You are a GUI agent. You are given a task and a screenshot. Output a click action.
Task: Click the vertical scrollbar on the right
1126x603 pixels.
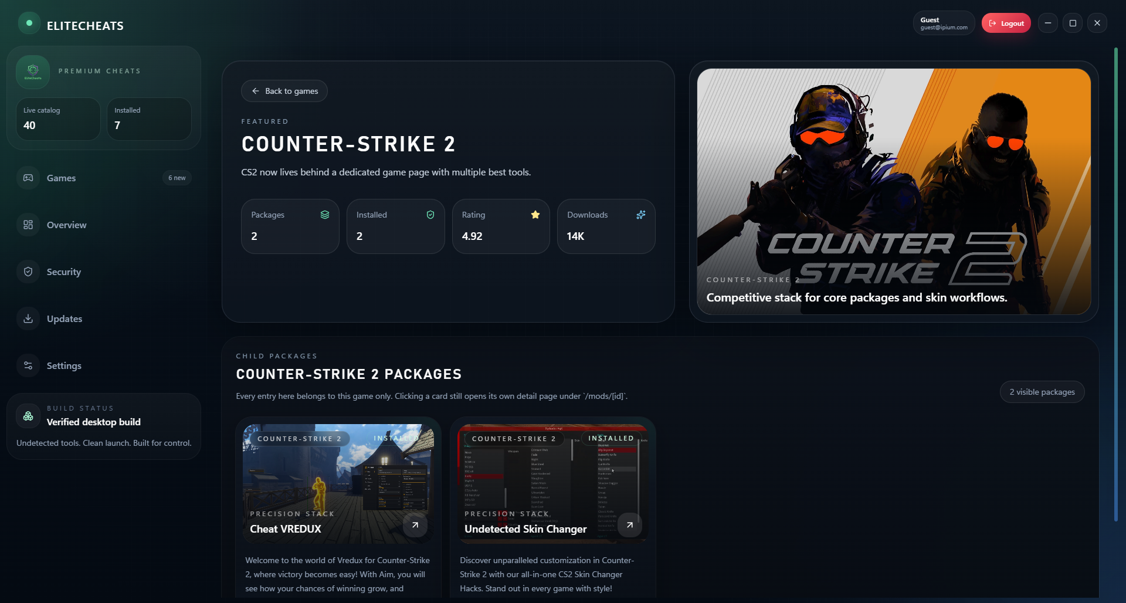[x=1116, y=284]
